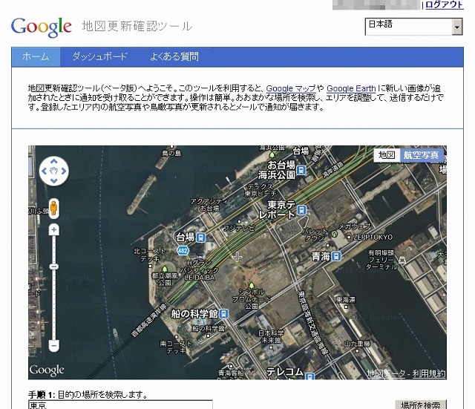
Task: Open the 日本語 language dropdown
Action: coord(414,27)
